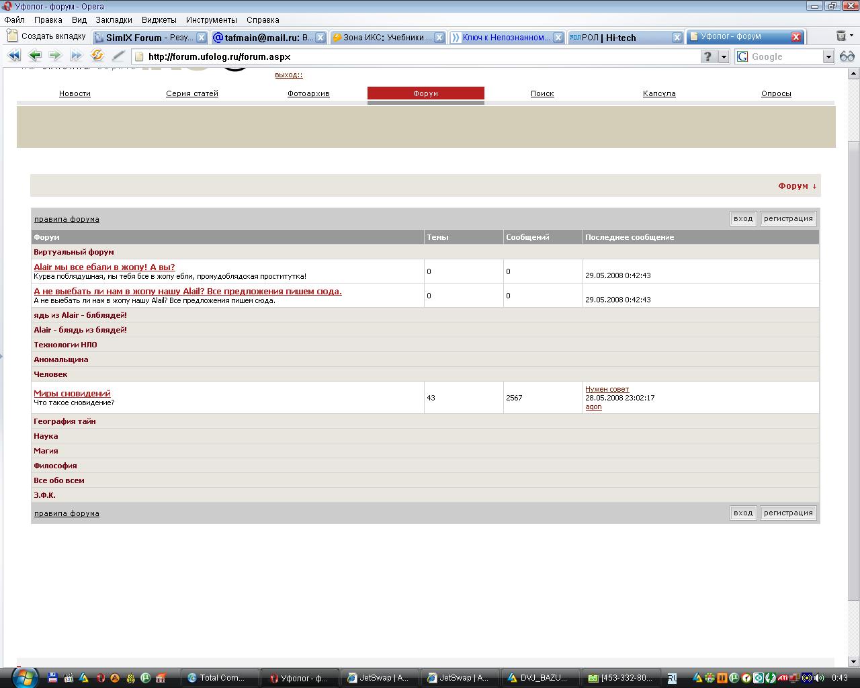Screen dimensions: 860x688
Task: Click the Back arrow navigation button
Action: (35, 56)
